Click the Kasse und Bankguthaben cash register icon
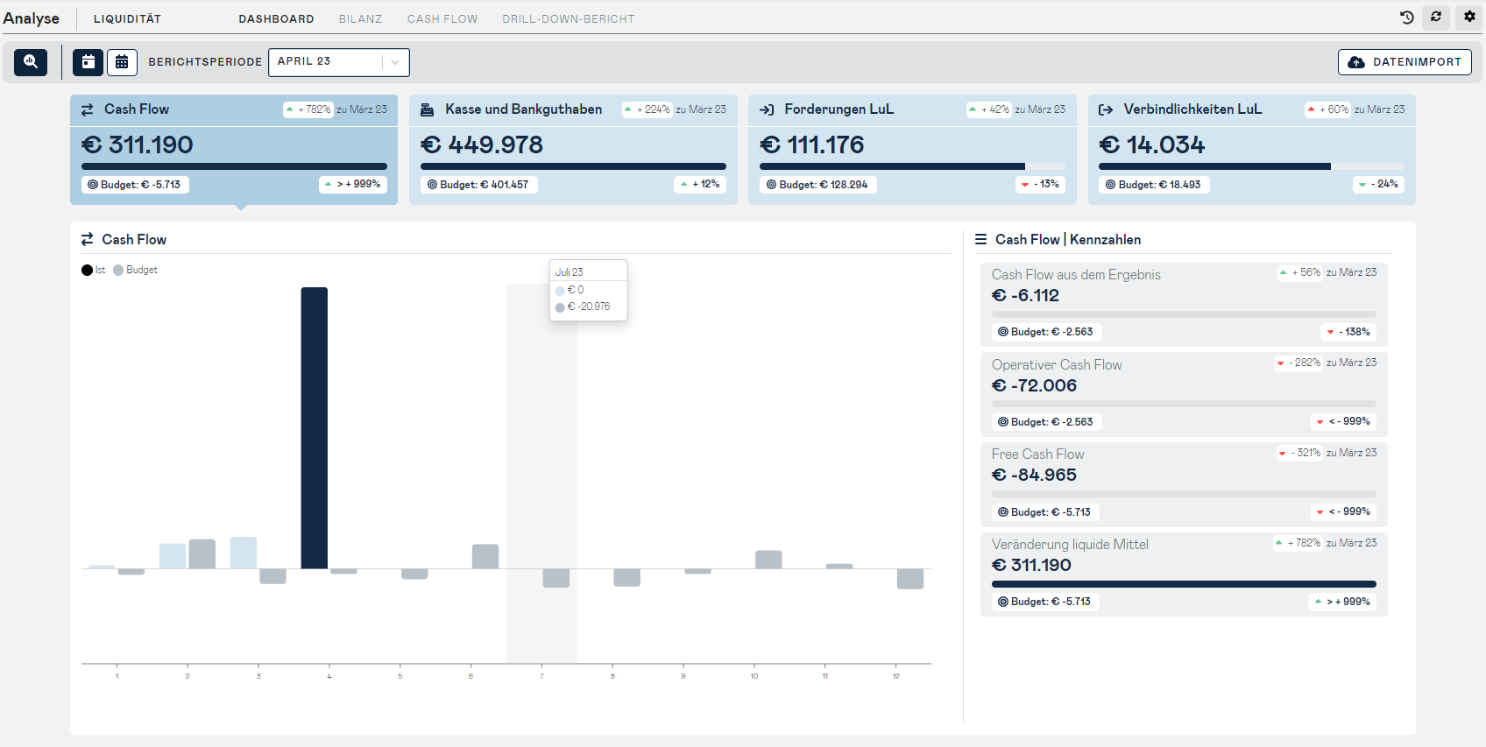 click(x=428, y=109)
